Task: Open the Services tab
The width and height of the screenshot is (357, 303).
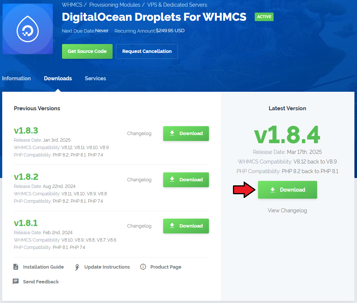Action: pos(95,78)
